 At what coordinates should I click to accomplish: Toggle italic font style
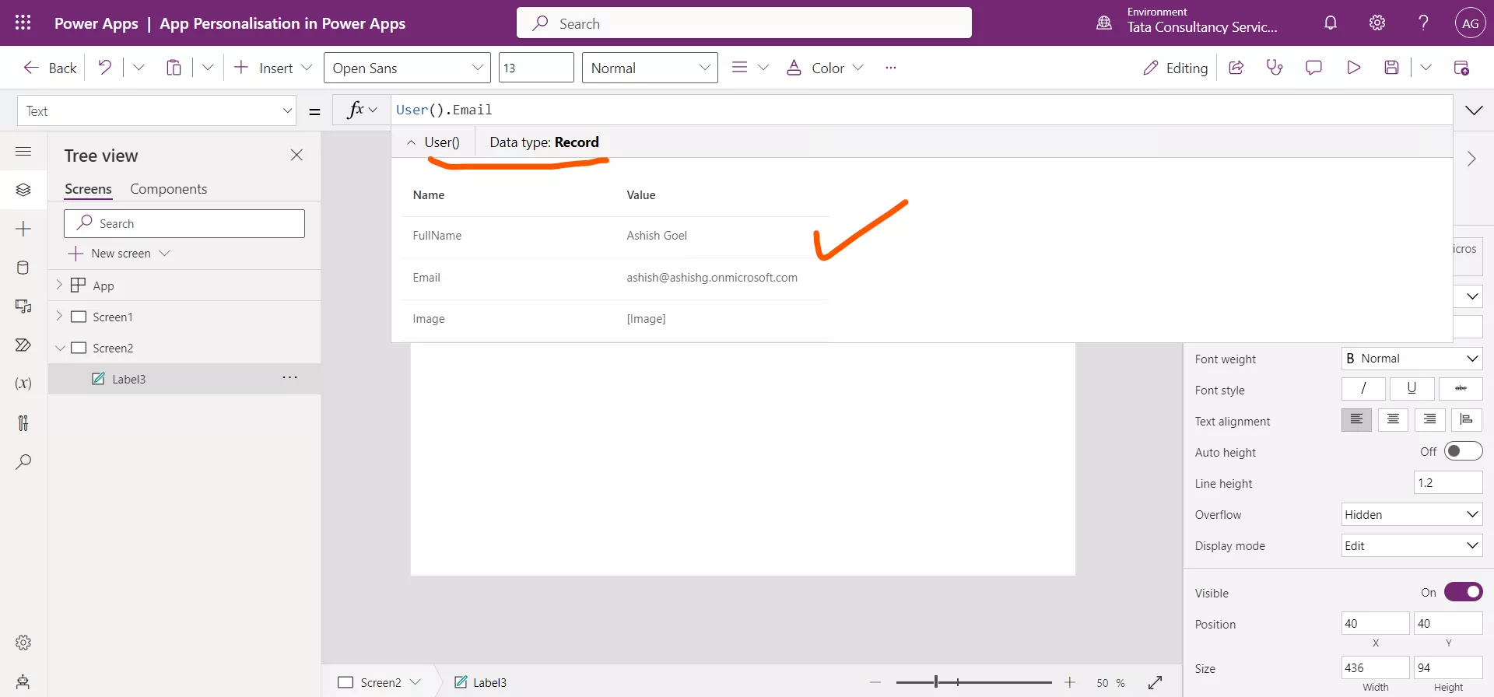click(x=1363, y=388)
